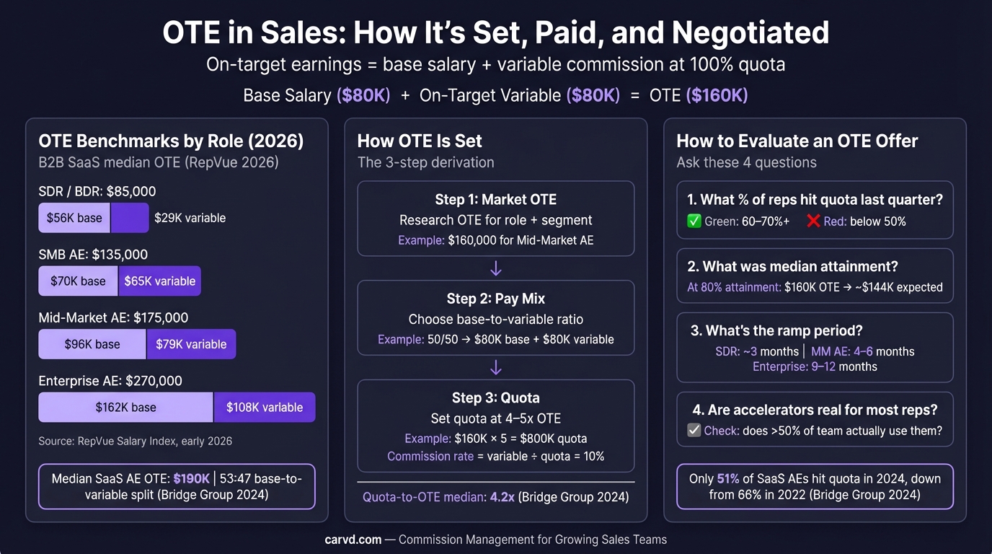Open the Step 1: Market OTE box
Screen dimensions: 992x554
point(496,219)
